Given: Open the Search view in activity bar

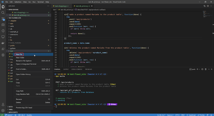Looking at the screenshot, I should [x=3, y=13].
